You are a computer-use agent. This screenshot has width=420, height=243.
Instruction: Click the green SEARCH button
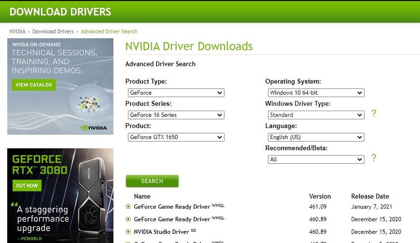152,181
